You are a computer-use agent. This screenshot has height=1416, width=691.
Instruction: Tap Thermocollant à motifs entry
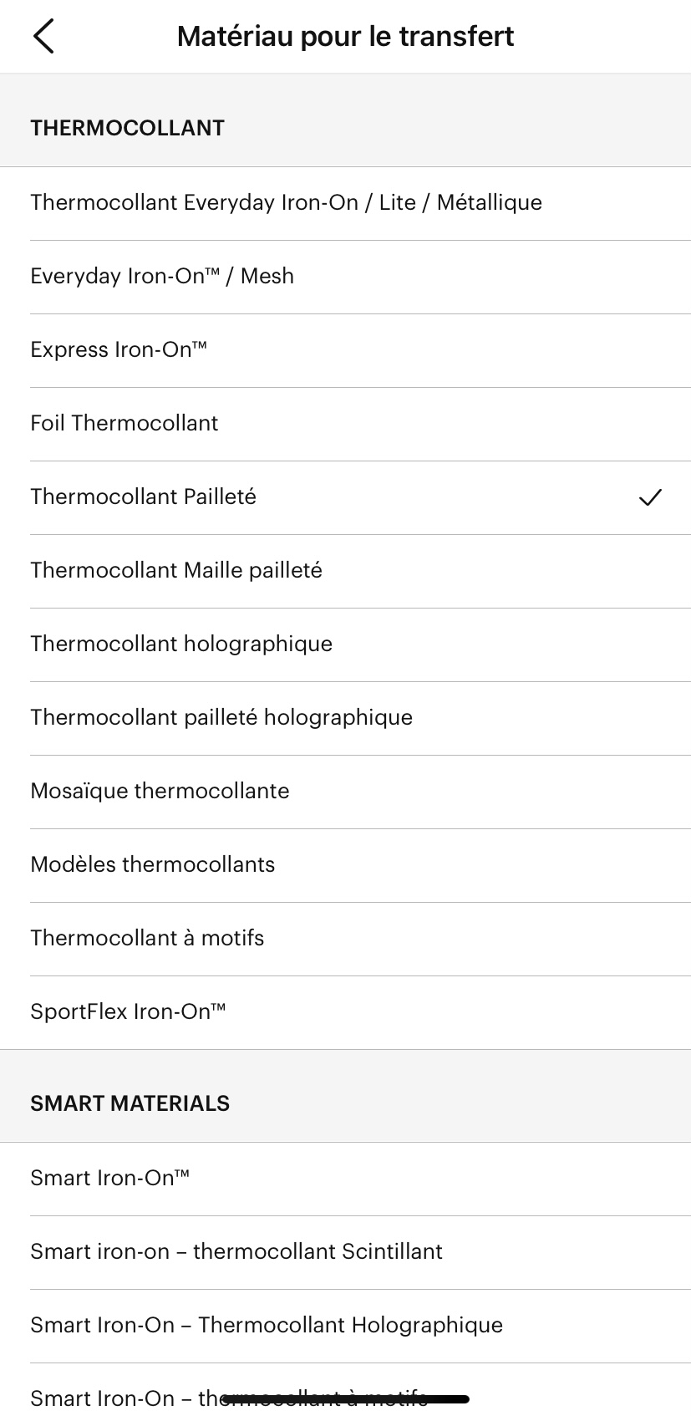(x=147, y=939)
